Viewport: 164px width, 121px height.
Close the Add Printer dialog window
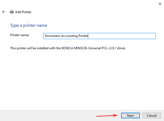pyautogui.click(x=159, y=3)
